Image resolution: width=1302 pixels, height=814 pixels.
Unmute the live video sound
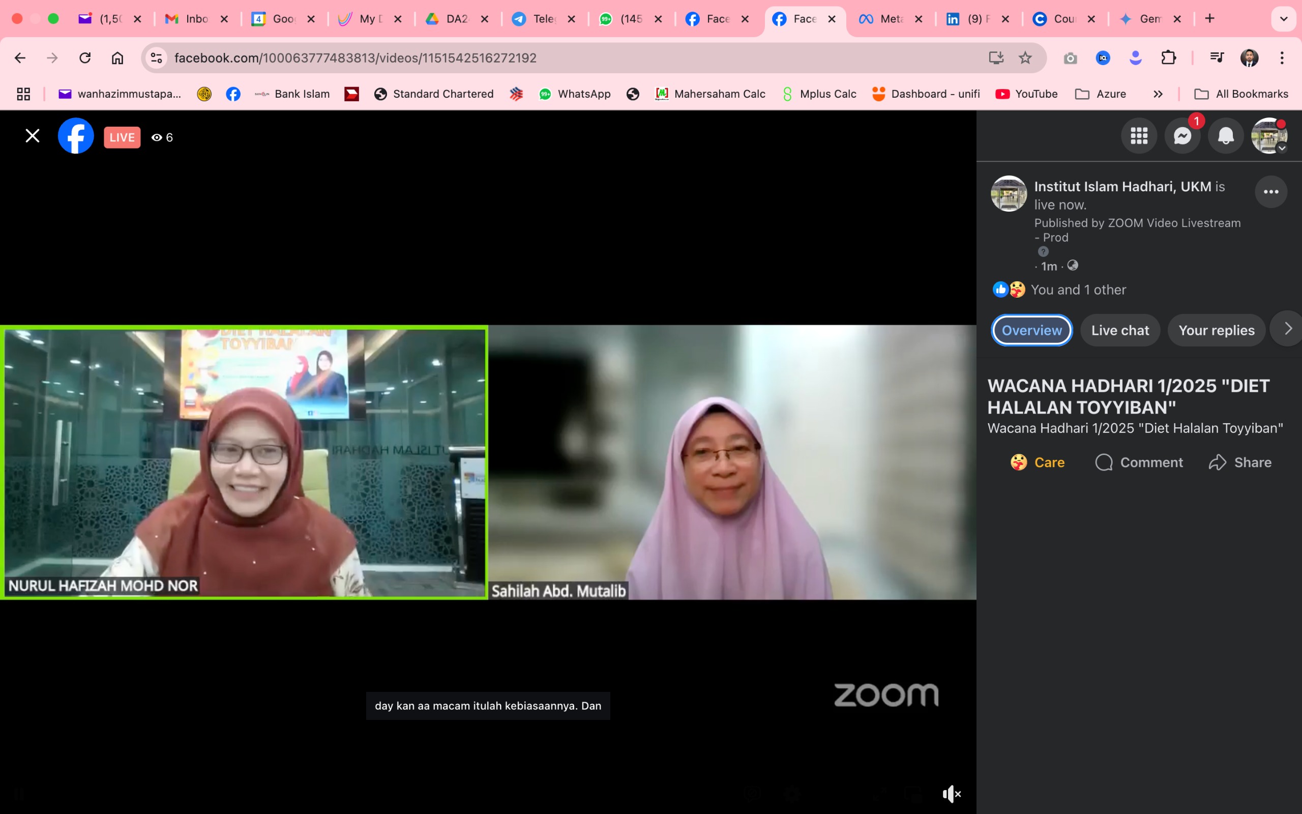(x=951, y=794)
